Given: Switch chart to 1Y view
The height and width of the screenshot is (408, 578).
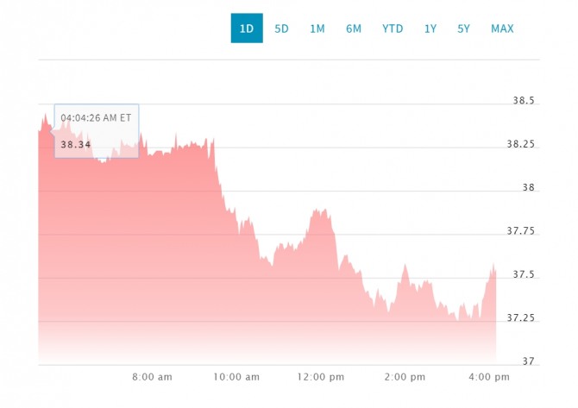Looking at the screenshot, I should point(430,28).
